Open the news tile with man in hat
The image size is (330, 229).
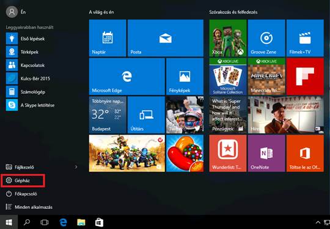pos(286,115)
